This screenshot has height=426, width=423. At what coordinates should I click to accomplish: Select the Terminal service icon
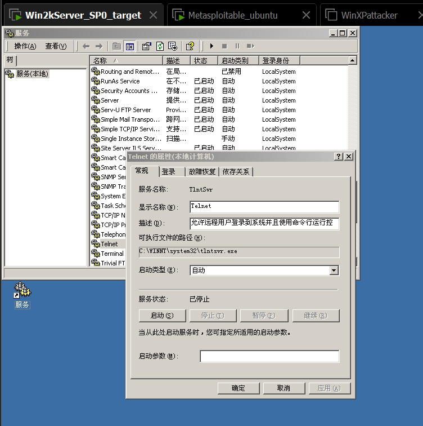click(x=96, y=253)
